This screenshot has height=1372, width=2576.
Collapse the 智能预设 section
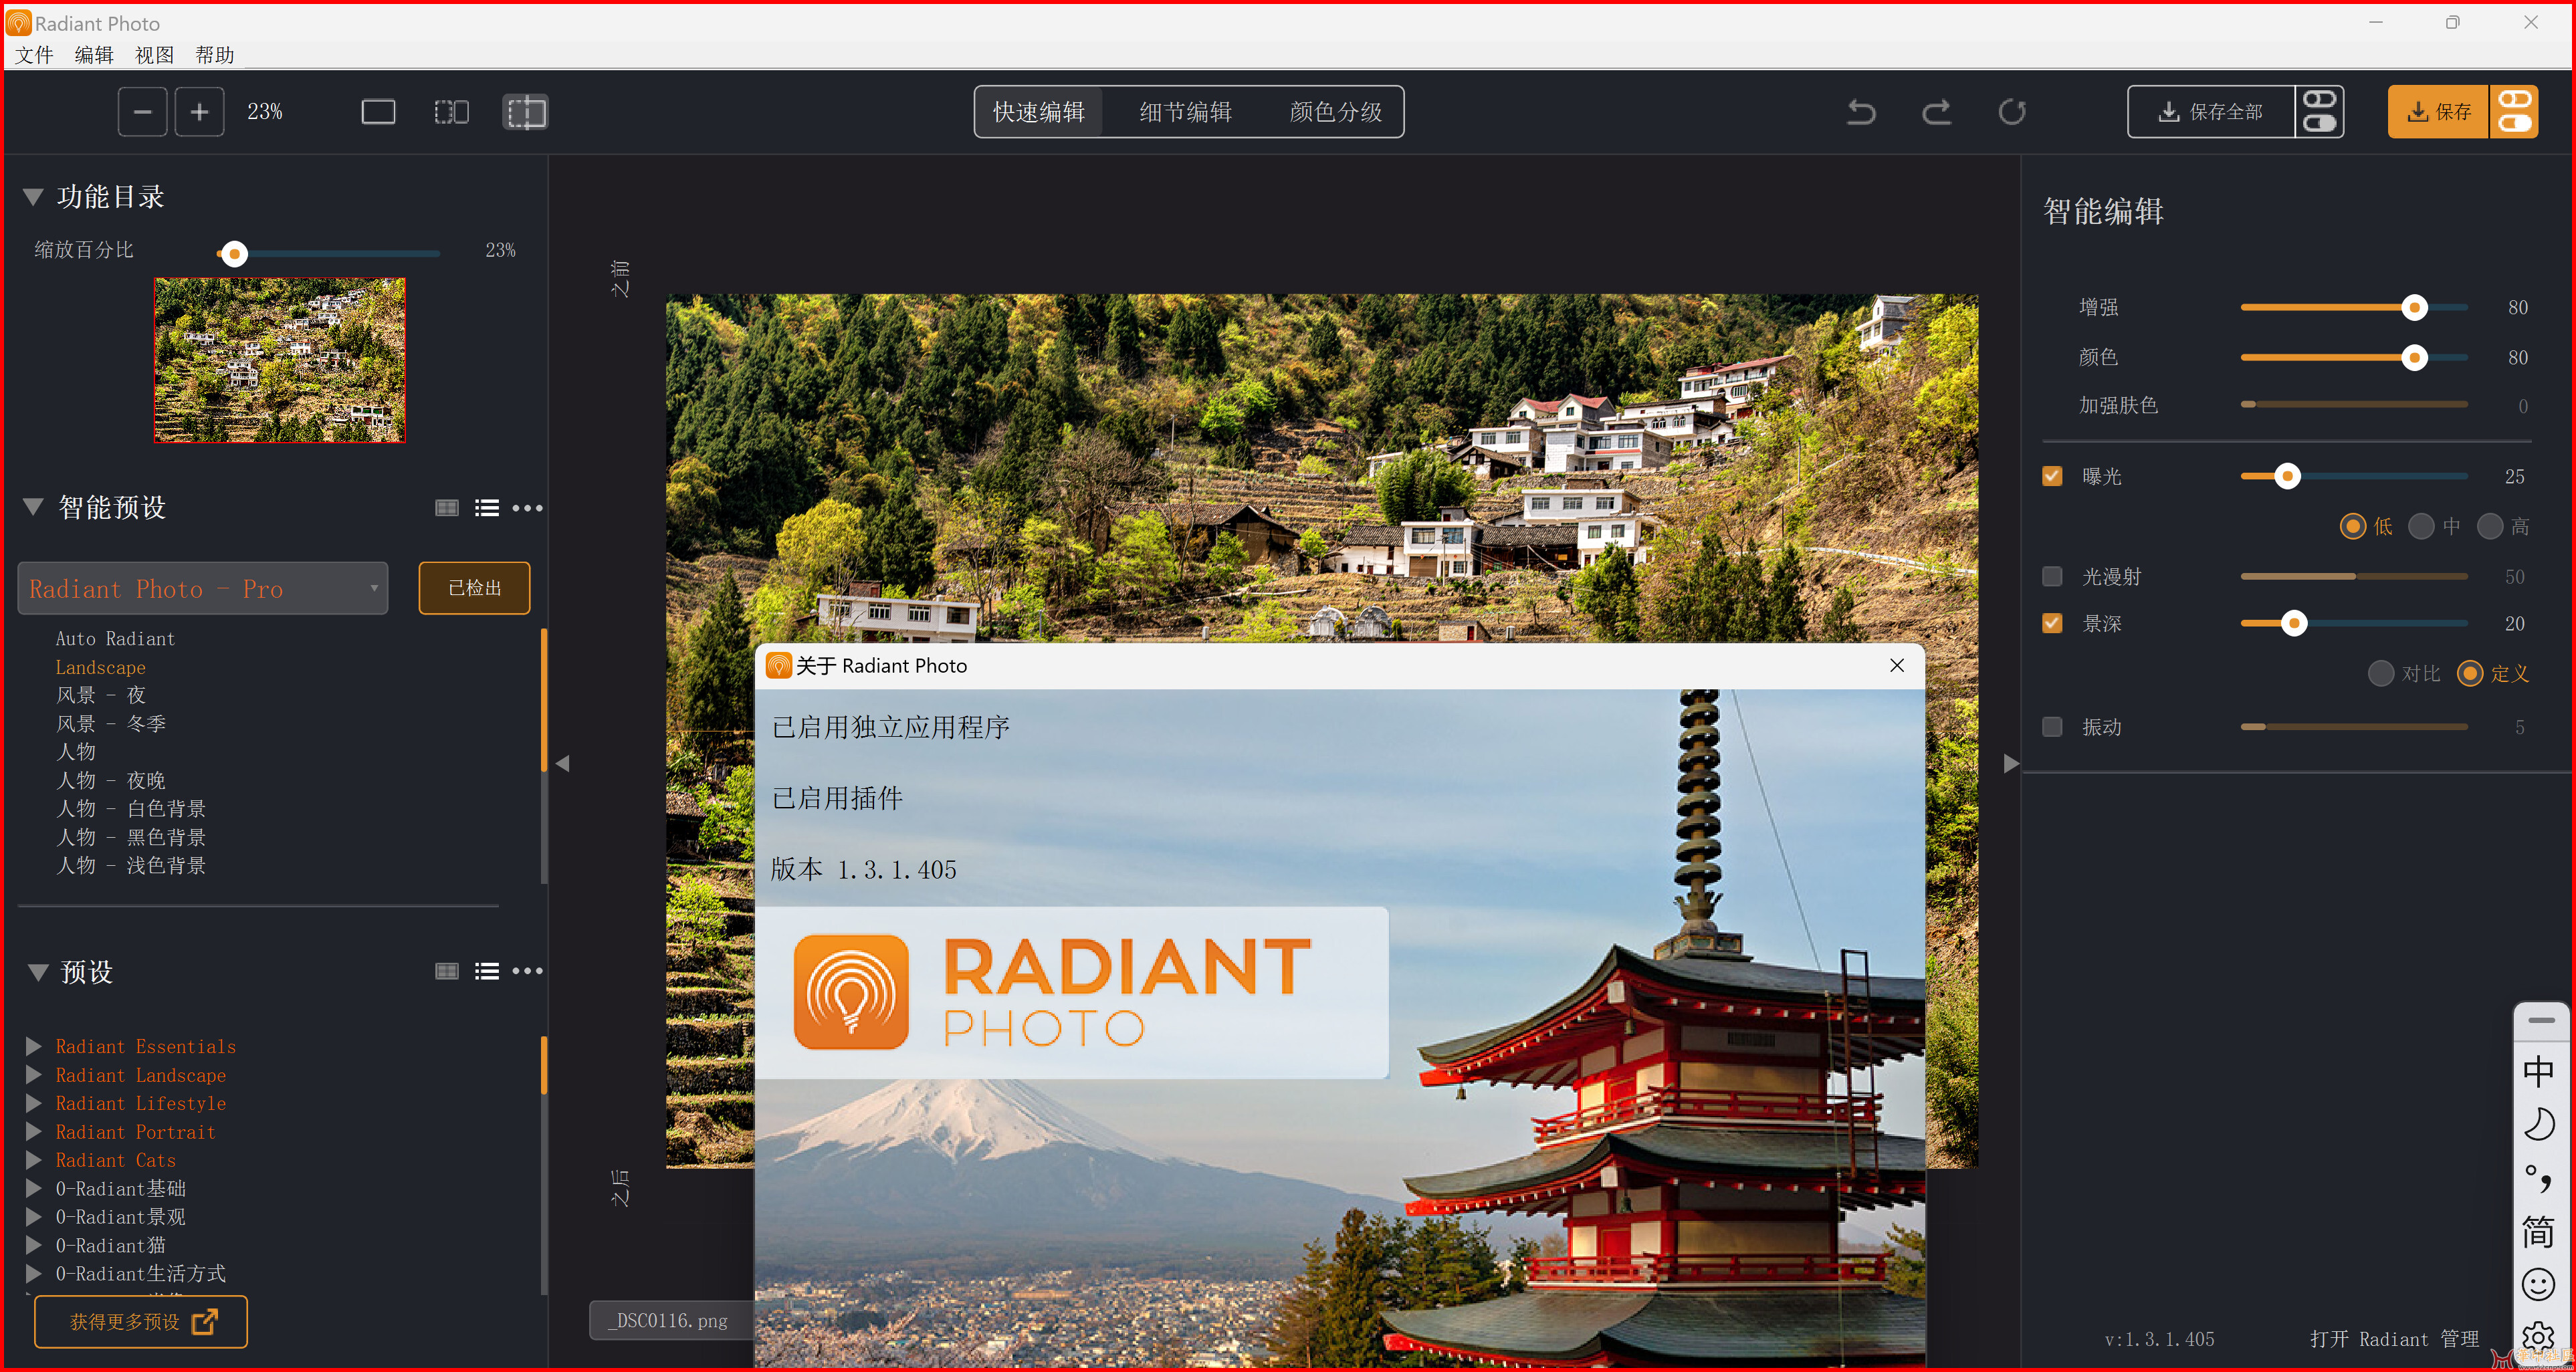click(x=33, y=506)
